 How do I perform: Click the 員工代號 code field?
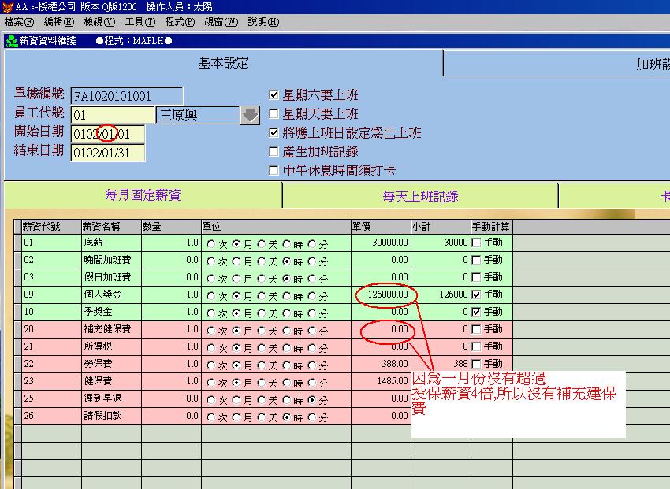click(112, 116)
